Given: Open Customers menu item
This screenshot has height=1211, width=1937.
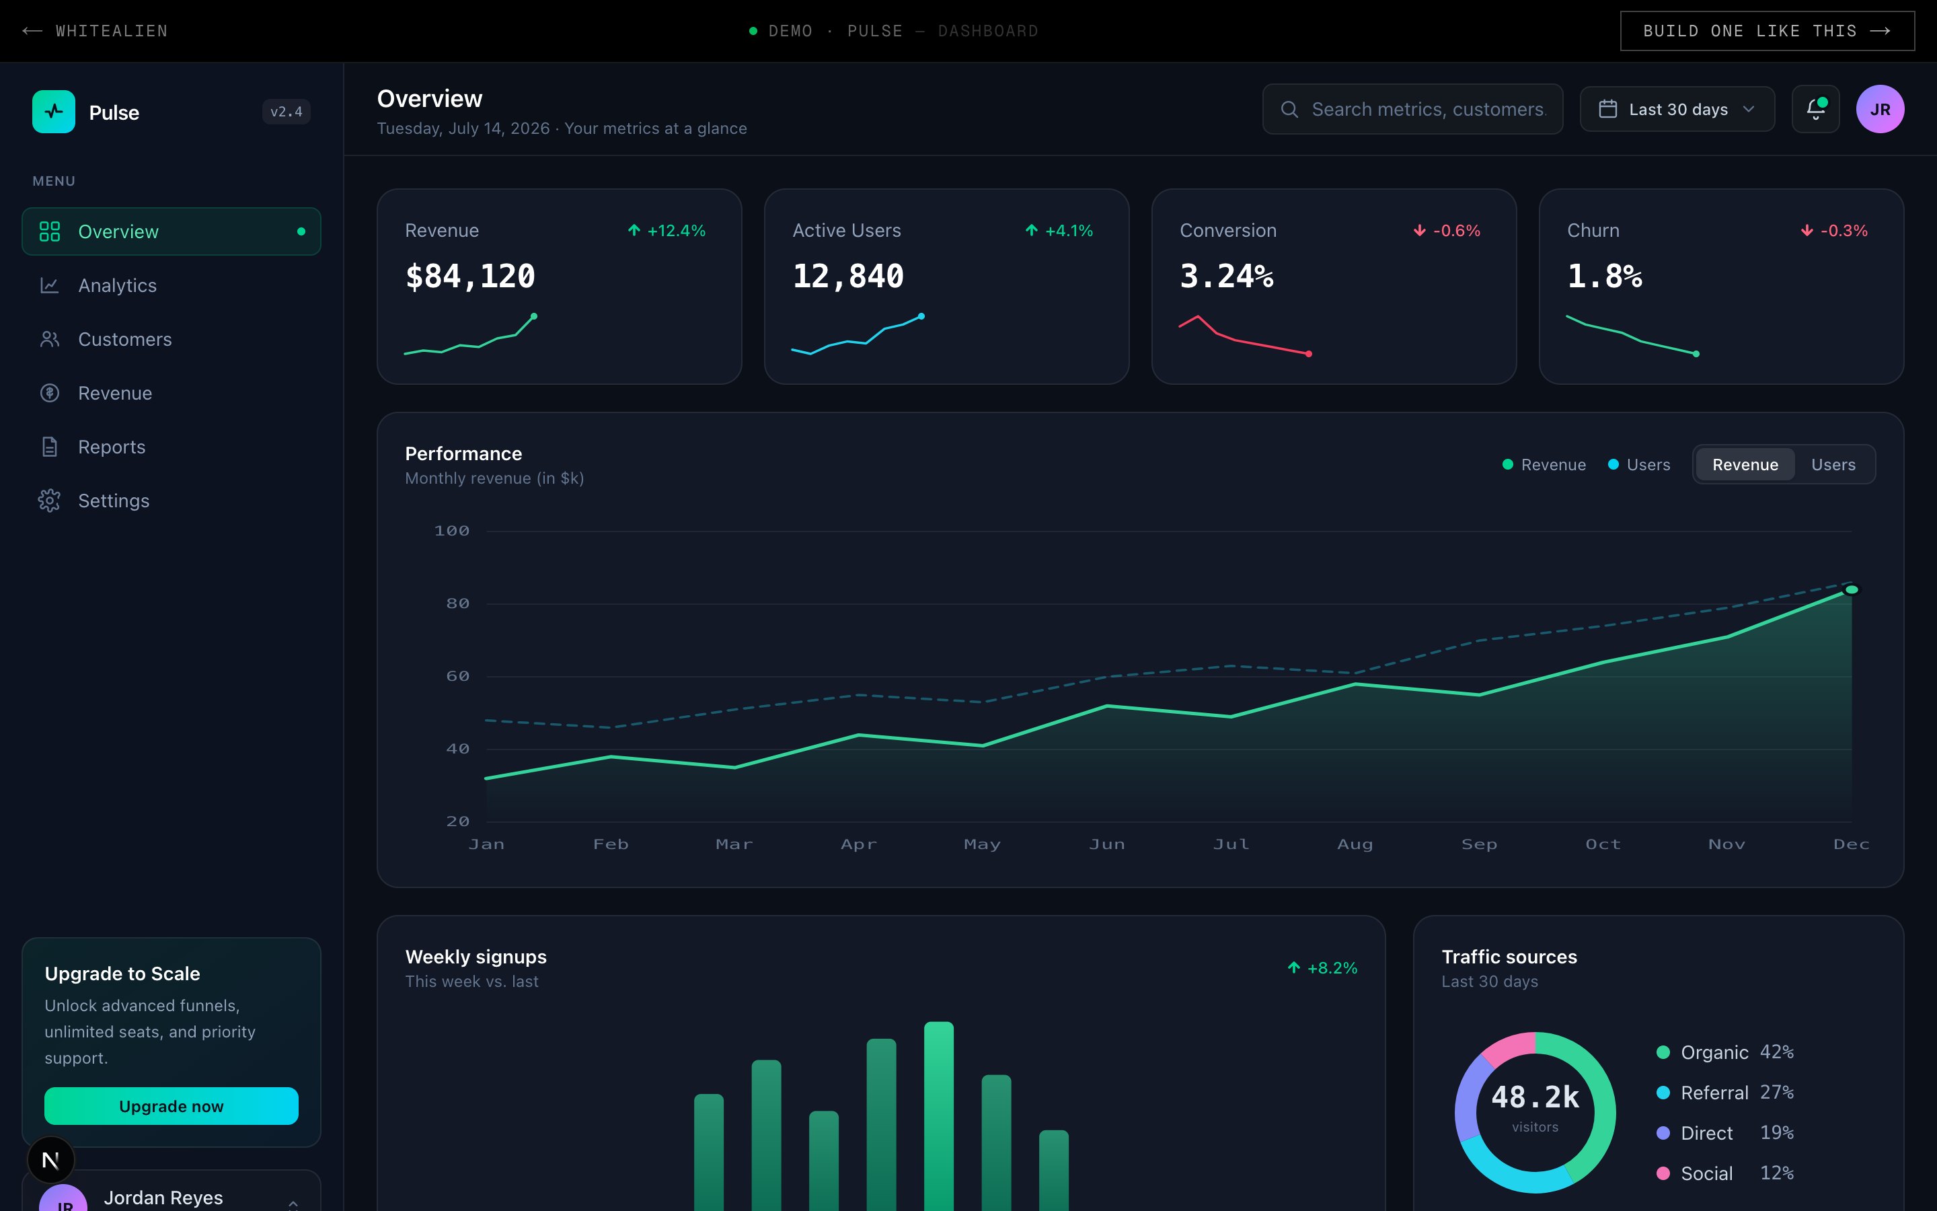Looking at the screenshot, I should click(x=172, y=339).
